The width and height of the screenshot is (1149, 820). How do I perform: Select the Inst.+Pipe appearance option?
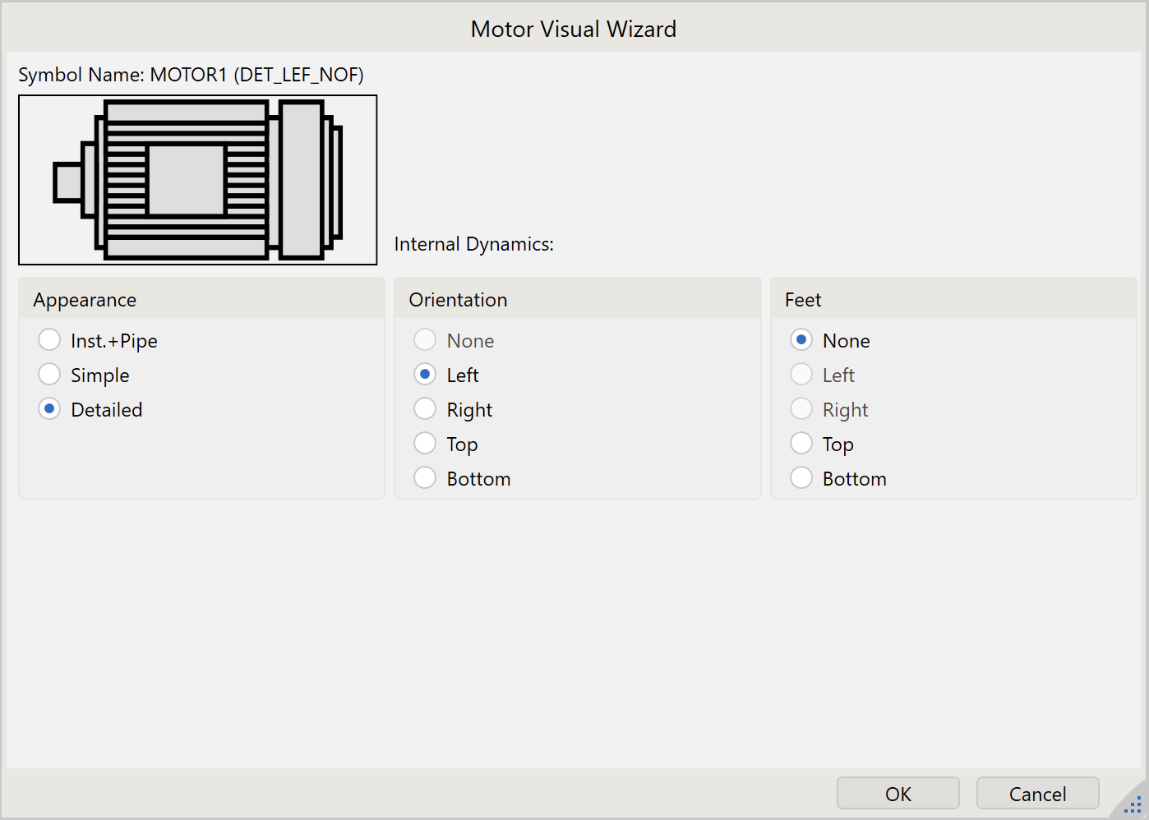point(50,340)
